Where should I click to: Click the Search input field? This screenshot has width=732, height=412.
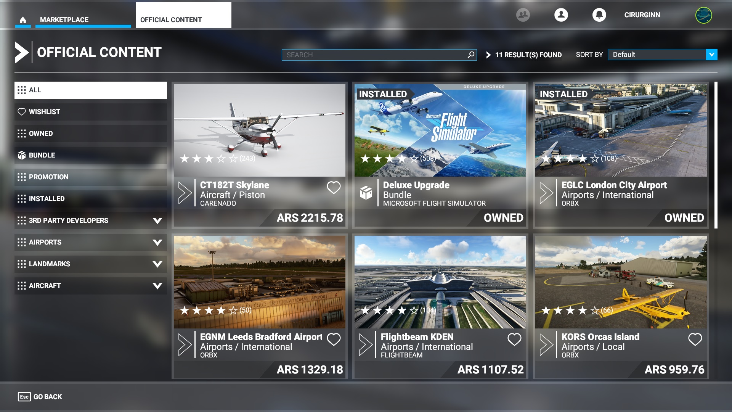[x=374, y=55]
